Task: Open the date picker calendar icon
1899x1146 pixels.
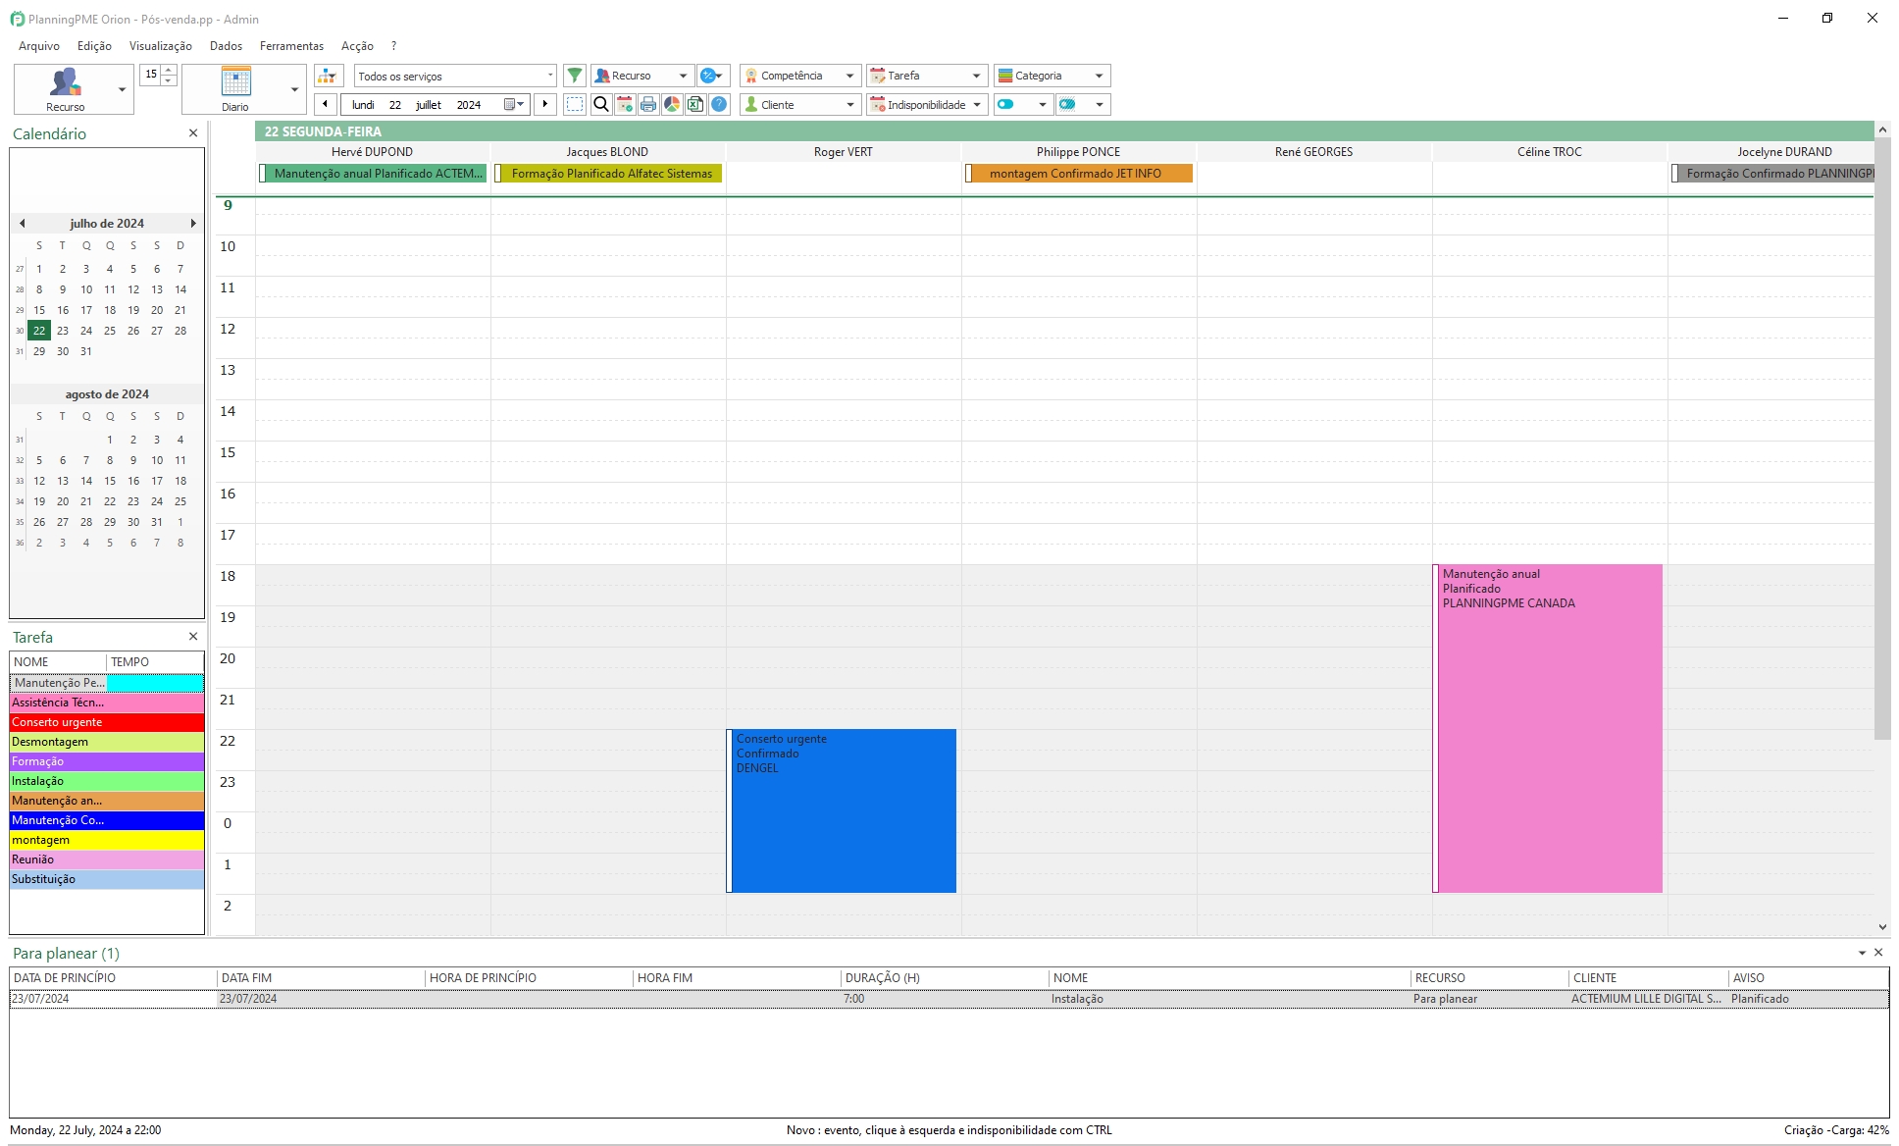Action: tap(514, 104)
